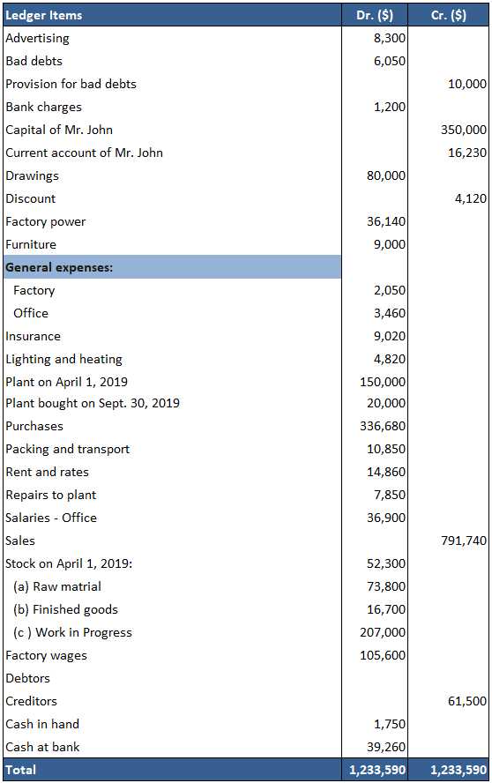Viewport: 492px width, 783px height.
Task: Click the Bank charges label
Action: 43,107
